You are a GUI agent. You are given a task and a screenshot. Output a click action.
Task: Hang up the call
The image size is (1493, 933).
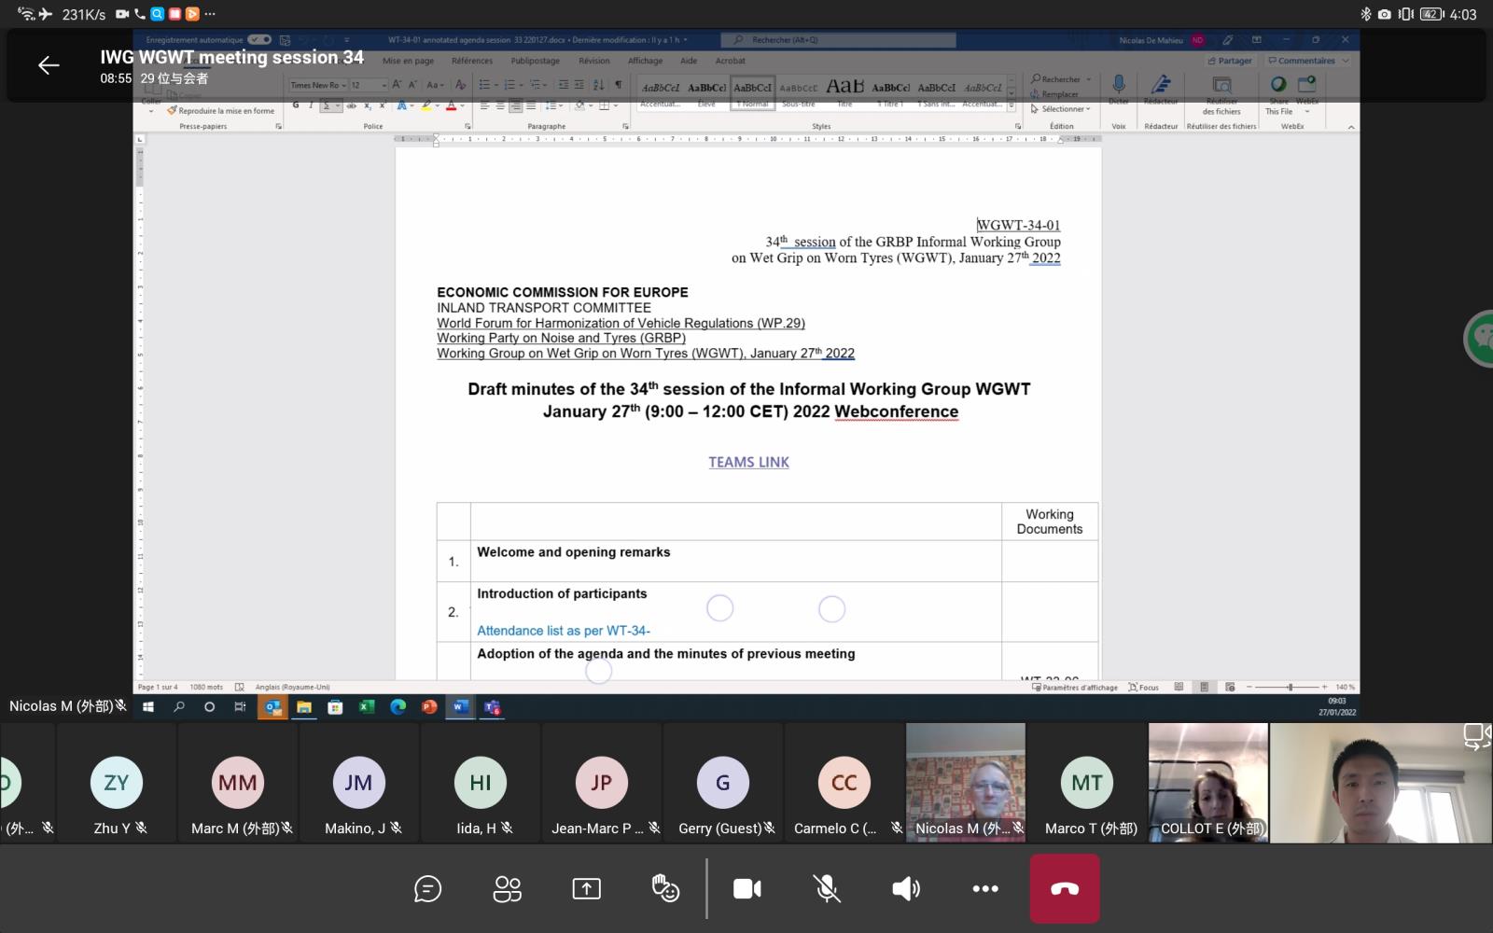pos(1065,889)
